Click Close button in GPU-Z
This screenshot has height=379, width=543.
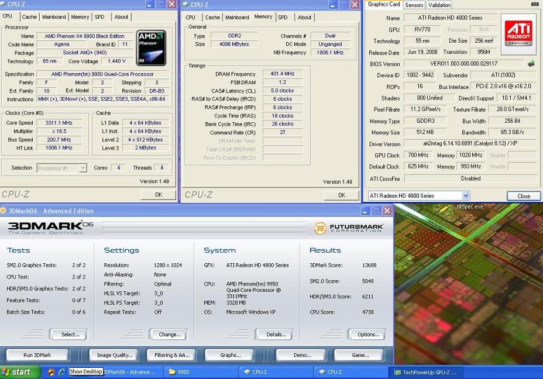coord(524,196)
